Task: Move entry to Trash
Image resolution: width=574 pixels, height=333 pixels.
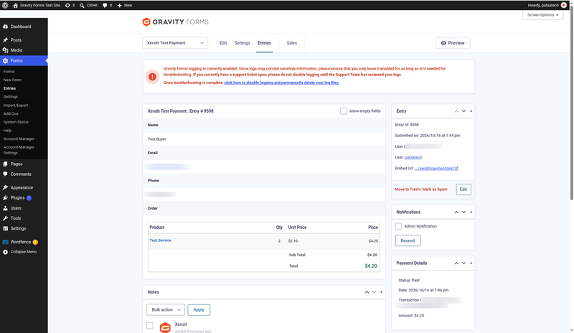Action: coord(407,189)
